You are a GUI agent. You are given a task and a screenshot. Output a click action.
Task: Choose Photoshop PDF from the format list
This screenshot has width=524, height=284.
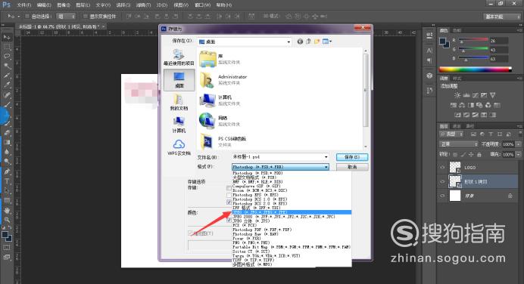click(292, 230)
